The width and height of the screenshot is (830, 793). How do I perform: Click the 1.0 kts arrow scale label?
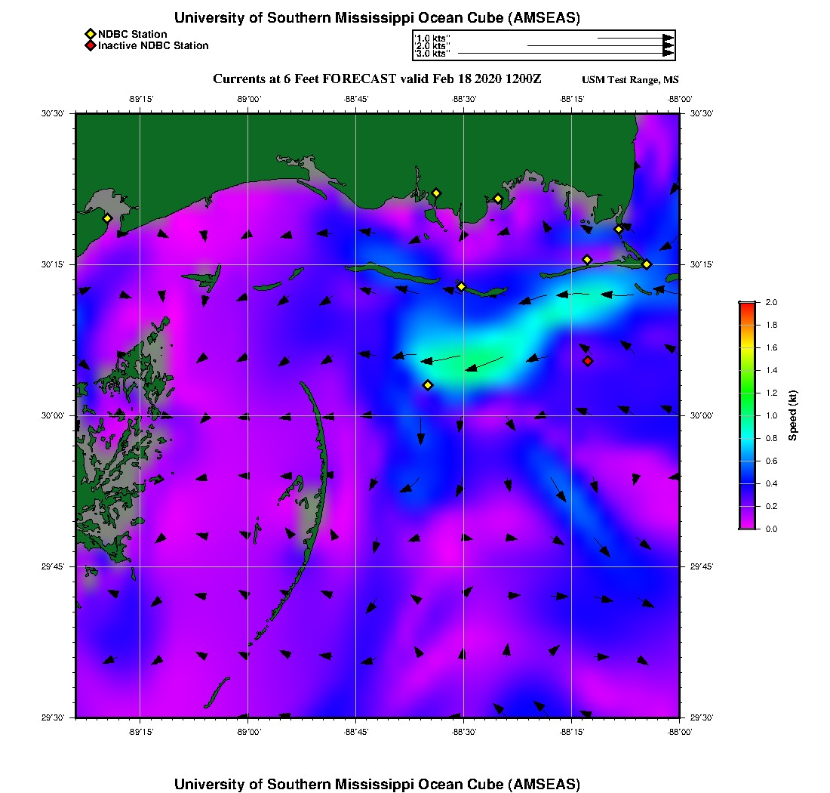[432, 38]
